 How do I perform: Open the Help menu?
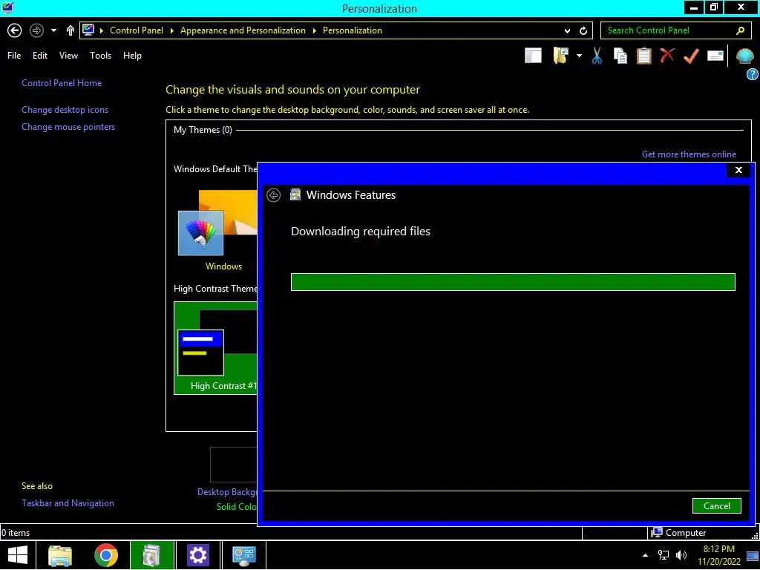132,56
